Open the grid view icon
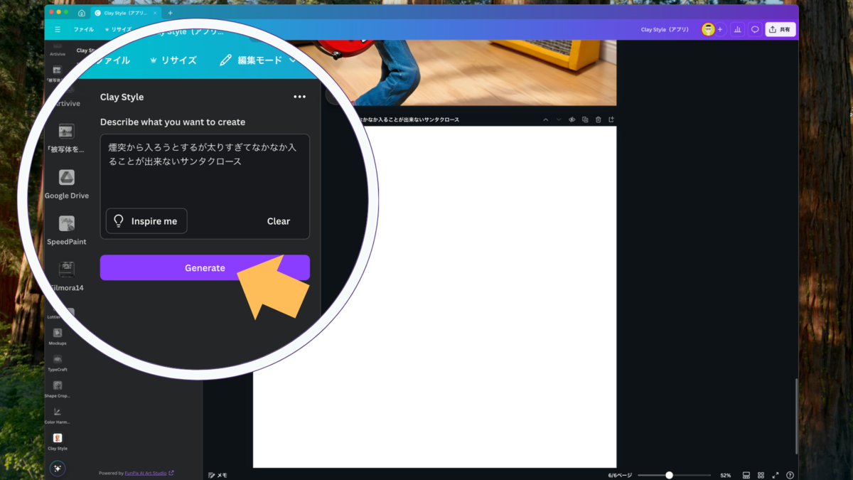The width and height of the screenshot is (853, 480). pos(761,475)
